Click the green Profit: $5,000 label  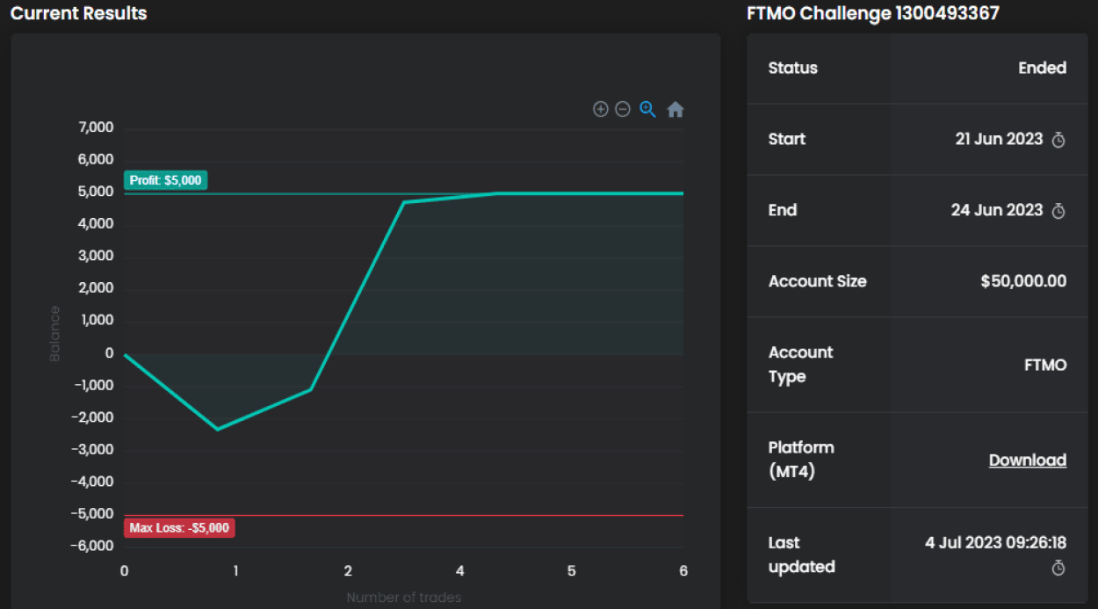(x=166, y=180)
